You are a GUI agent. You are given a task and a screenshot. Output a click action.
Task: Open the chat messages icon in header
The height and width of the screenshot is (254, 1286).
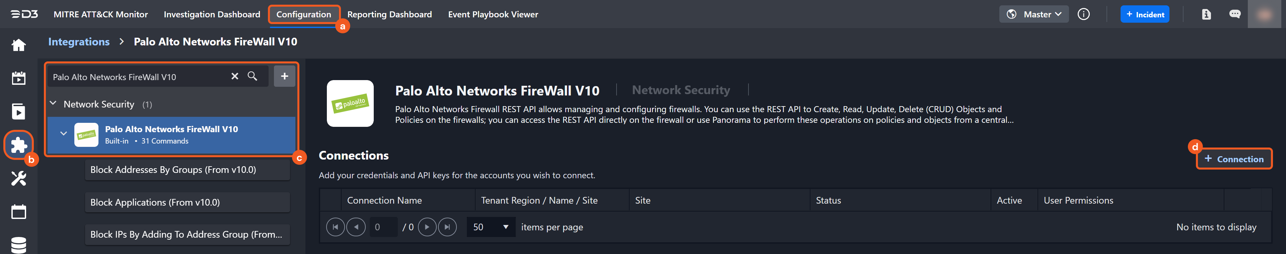point(1234,14)
